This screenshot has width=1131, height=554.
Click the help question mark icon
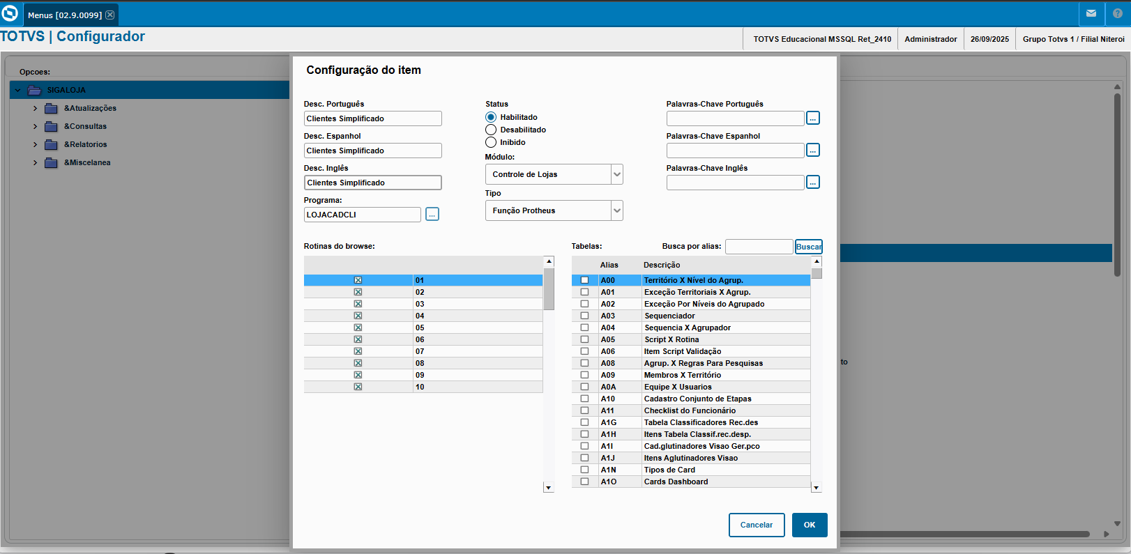coord(1118,14)
